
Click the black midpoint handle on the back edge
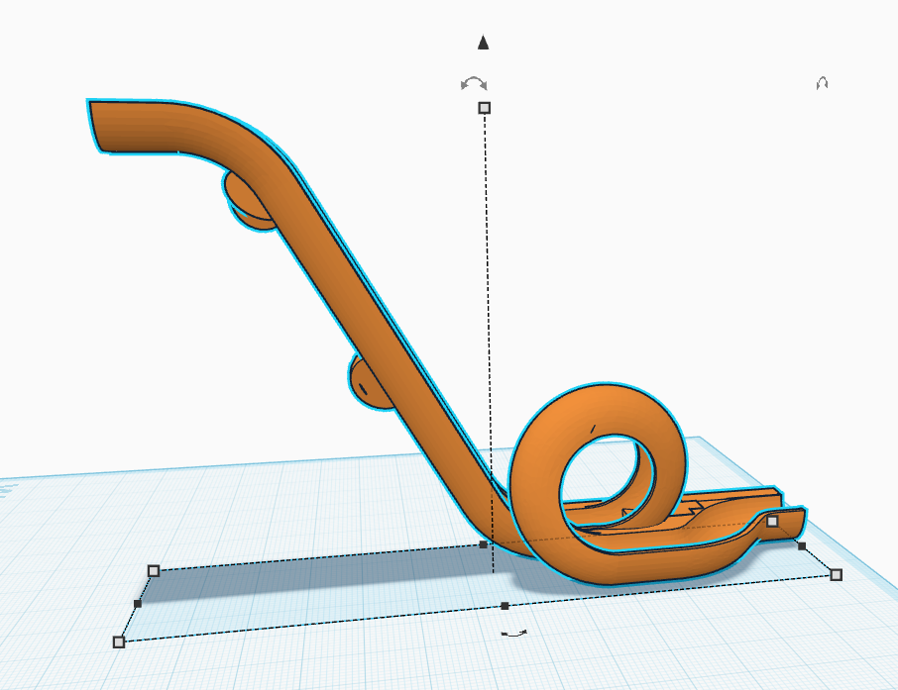pyautogui.click(x=484, y=544)
